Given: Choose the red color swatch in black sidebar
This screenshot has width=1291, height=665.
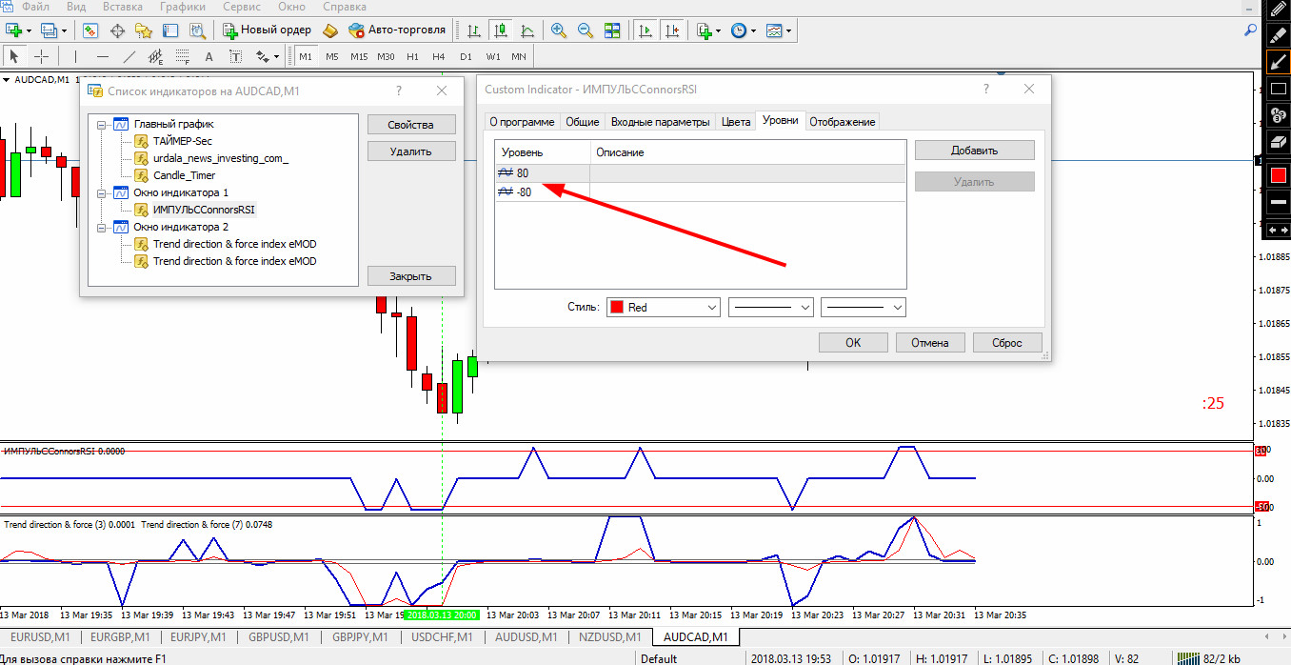Looking at the screenshot, I should click(x=1278, y=175).
